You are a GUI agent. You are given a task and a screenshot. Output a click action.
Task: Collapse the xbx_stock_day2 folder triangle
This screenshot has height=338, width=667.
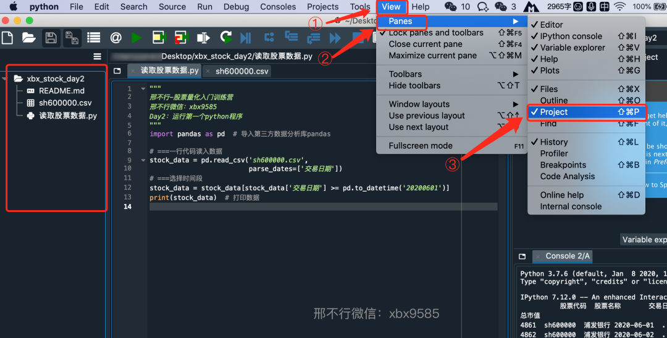coord(5,78)
